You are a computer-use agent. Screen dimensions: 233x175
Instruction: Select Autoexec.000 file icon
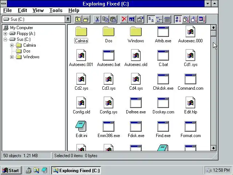click(190, 31)
